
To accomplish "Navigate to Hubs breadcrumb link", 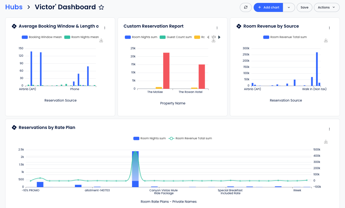I will click(x=14, y=7).
